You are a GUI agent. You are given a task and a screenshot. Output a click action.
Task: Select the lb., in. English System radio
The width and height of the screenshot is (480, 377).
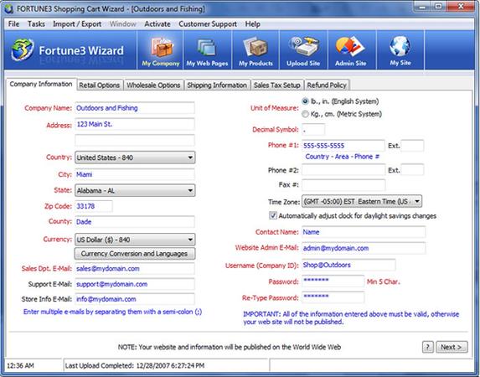[x=305, y=101]
